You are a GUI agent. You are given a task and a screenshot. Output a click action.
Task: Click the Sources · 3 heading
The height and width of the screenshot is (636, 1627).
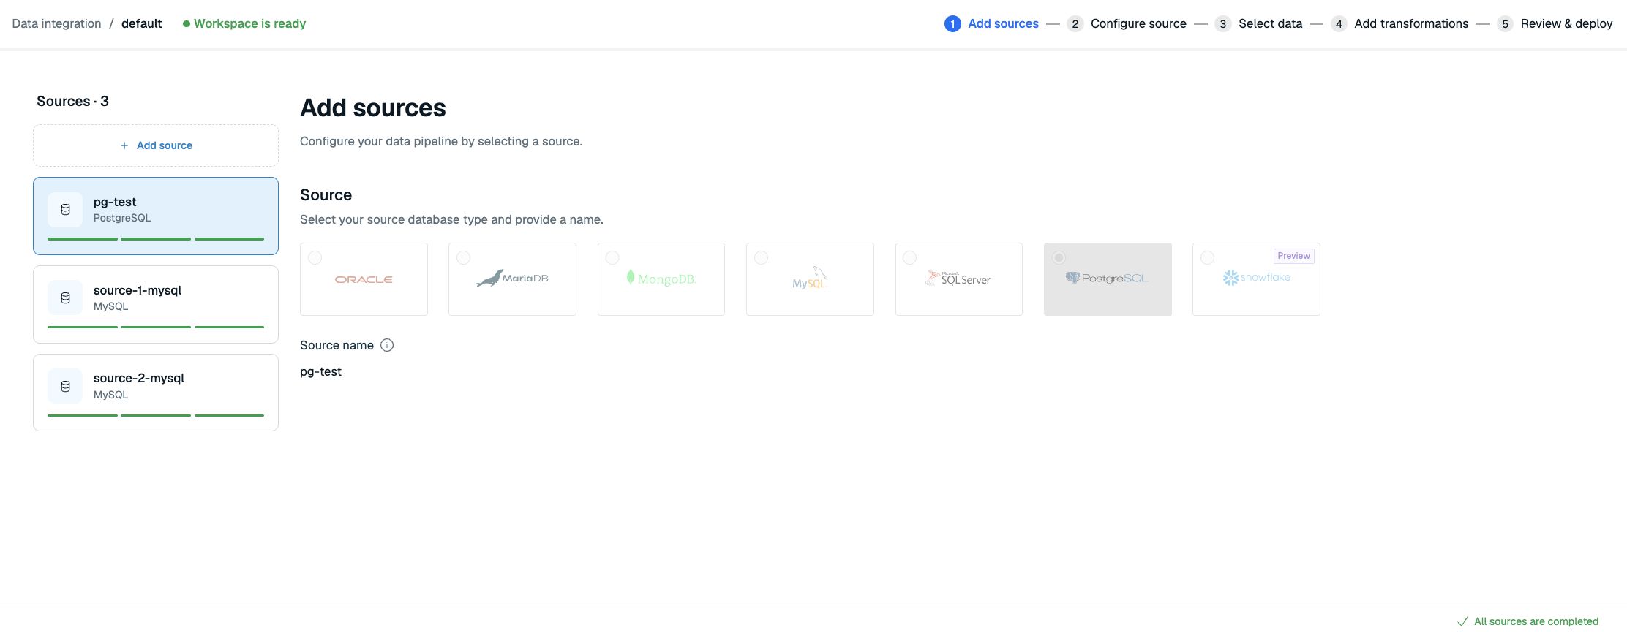(72, 101)
